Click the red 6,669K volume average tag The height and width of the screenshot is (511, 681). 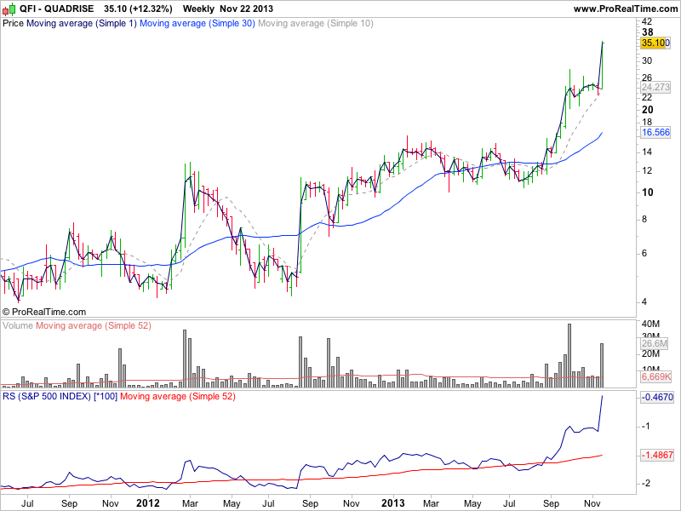[x=656, y=376]
